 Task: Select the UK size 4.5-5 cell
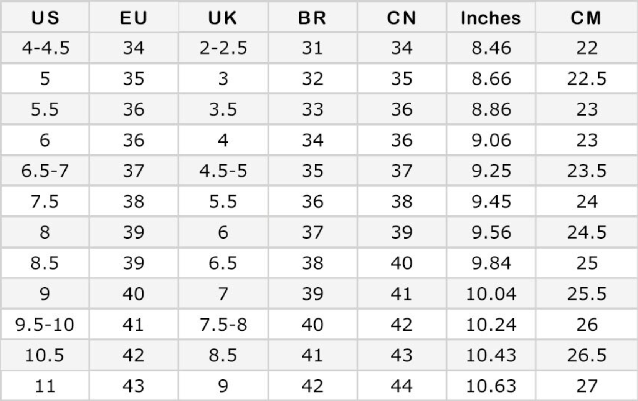click(x=223, y=171)
